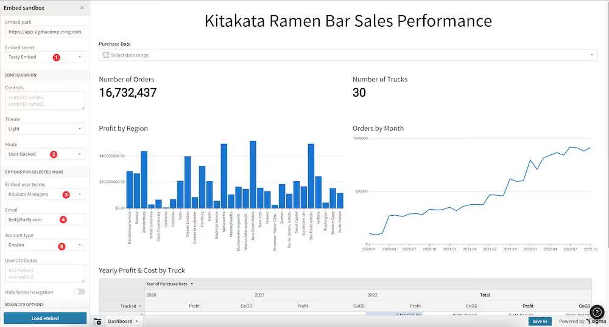Close the Embed sandbox panel
The height and width of the screenshot is (327, 609).
82,8
